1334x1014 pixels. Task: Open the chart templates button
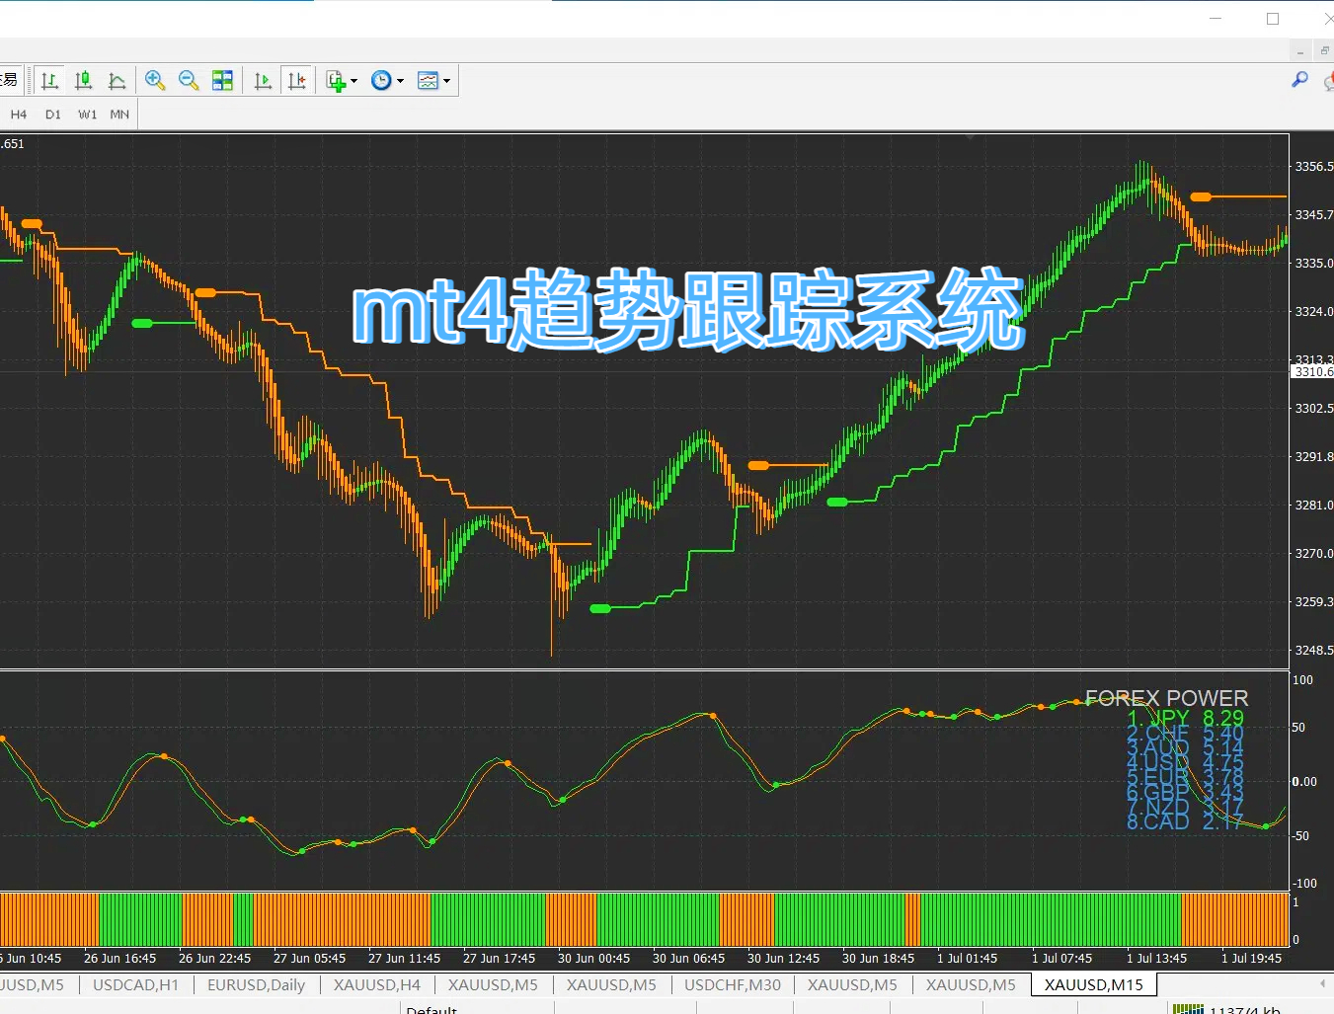(428, 81)
